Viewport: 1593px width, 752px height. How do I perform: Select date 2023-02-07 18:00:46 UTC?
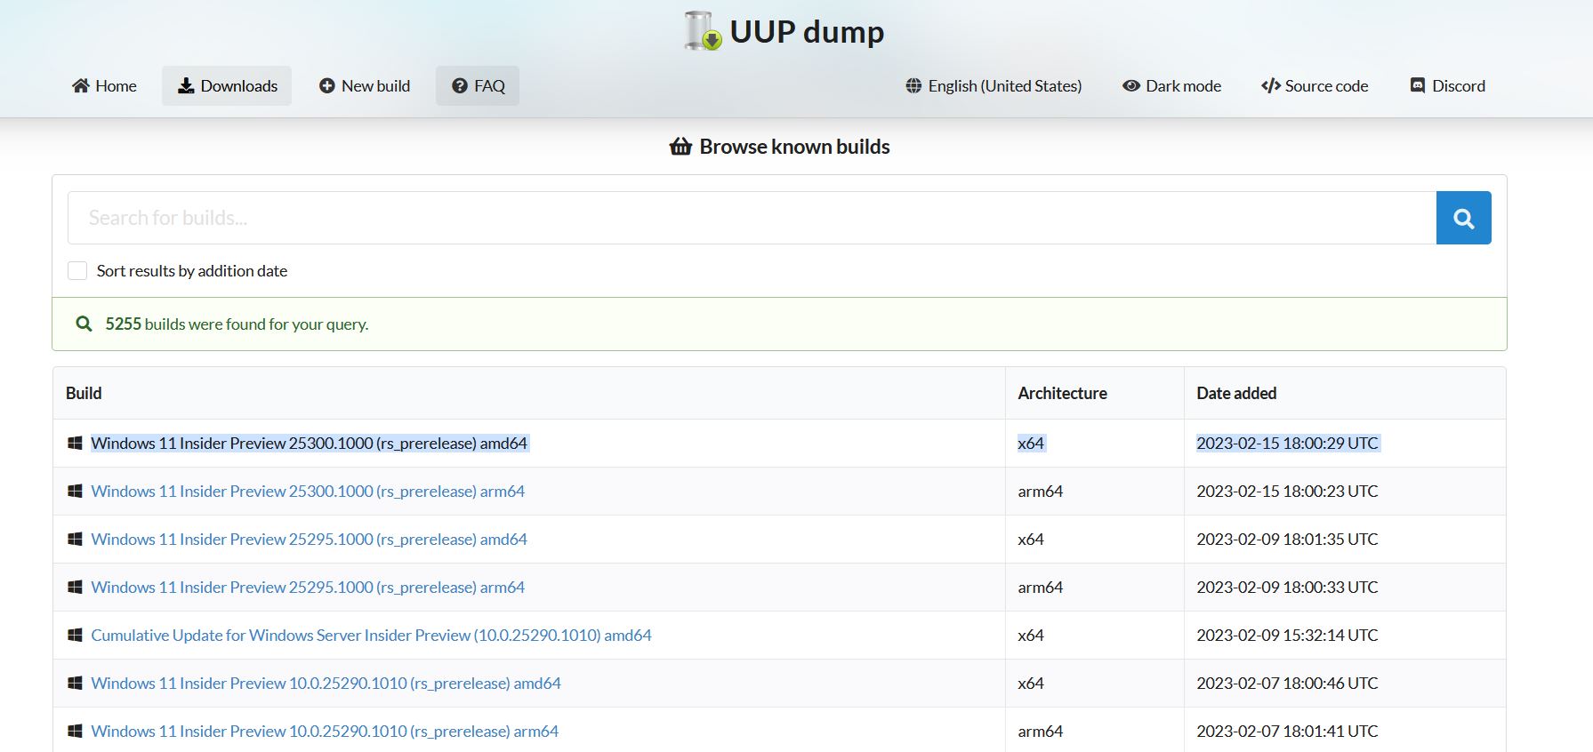point(1287,684)
